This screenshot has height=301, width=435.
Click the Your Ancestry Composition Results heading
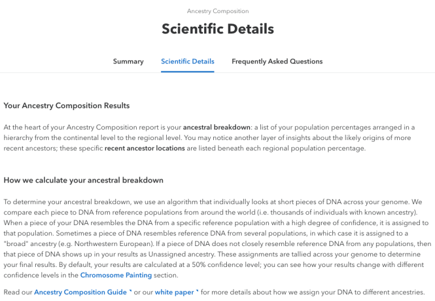66,105
